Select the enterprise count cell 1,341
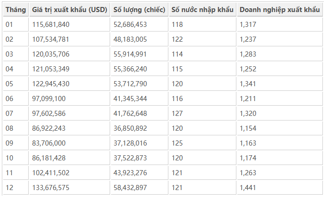The width and height of the screenshot is (328, 197). 248,84
